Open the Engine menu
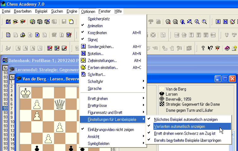Screen dimensions: 238x151 [x=72, y=11]
